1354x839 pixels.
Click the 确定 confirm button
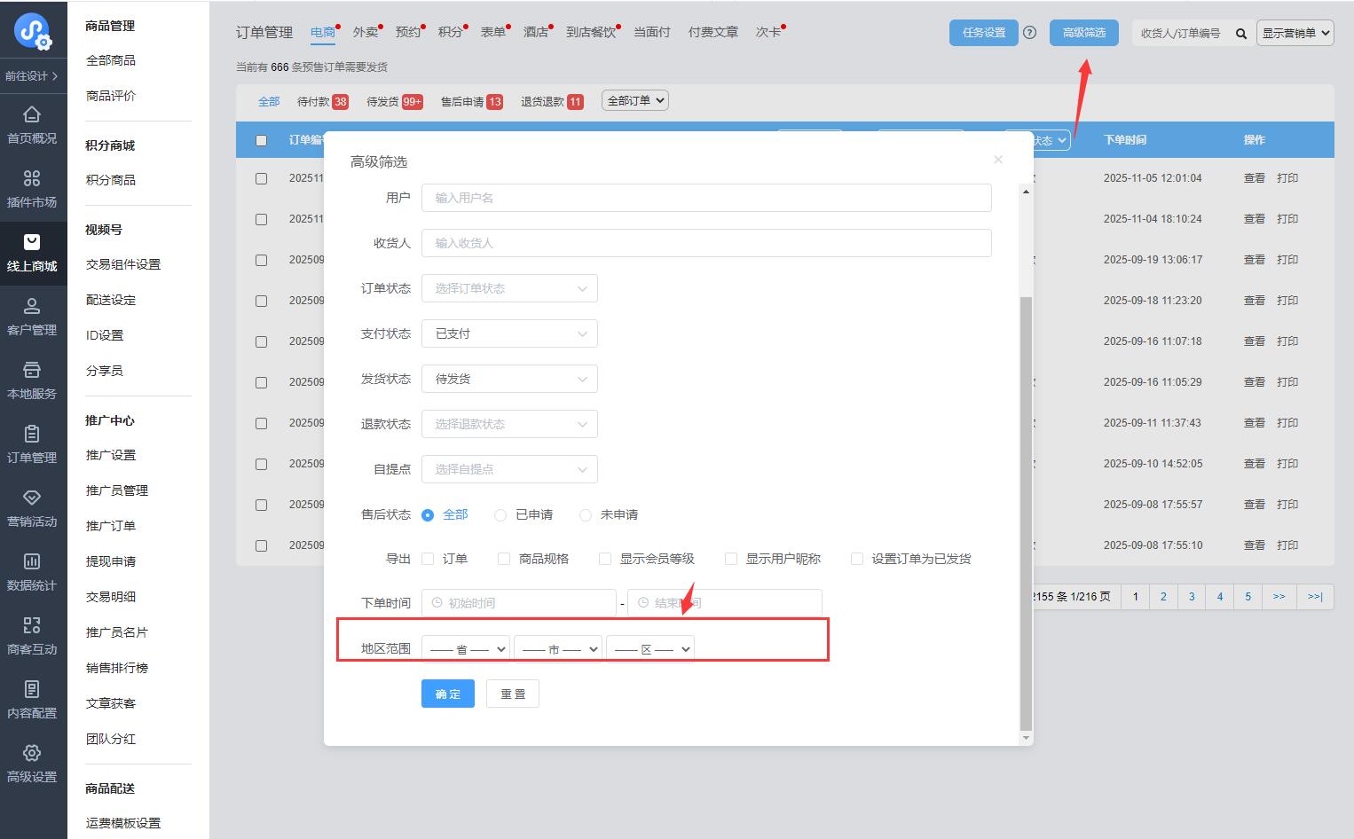tap(448, 694)
